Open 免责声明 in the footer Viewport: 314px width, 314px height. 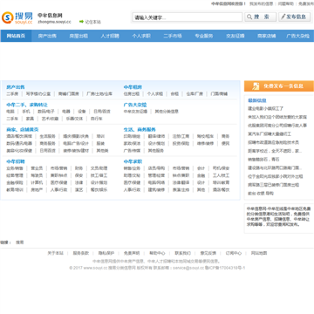[x=132, y=253]
